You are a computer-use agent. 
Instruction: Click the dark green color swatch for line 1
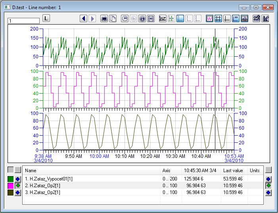(x=10, y=179)
